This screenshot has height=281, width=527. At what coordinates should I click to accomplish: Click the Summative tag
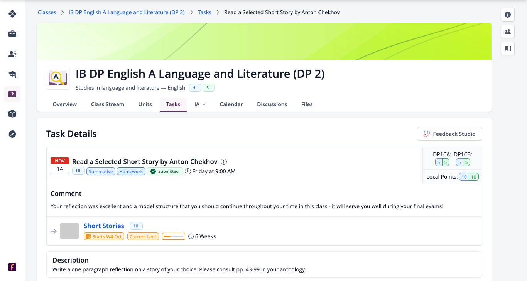[101, 171]
